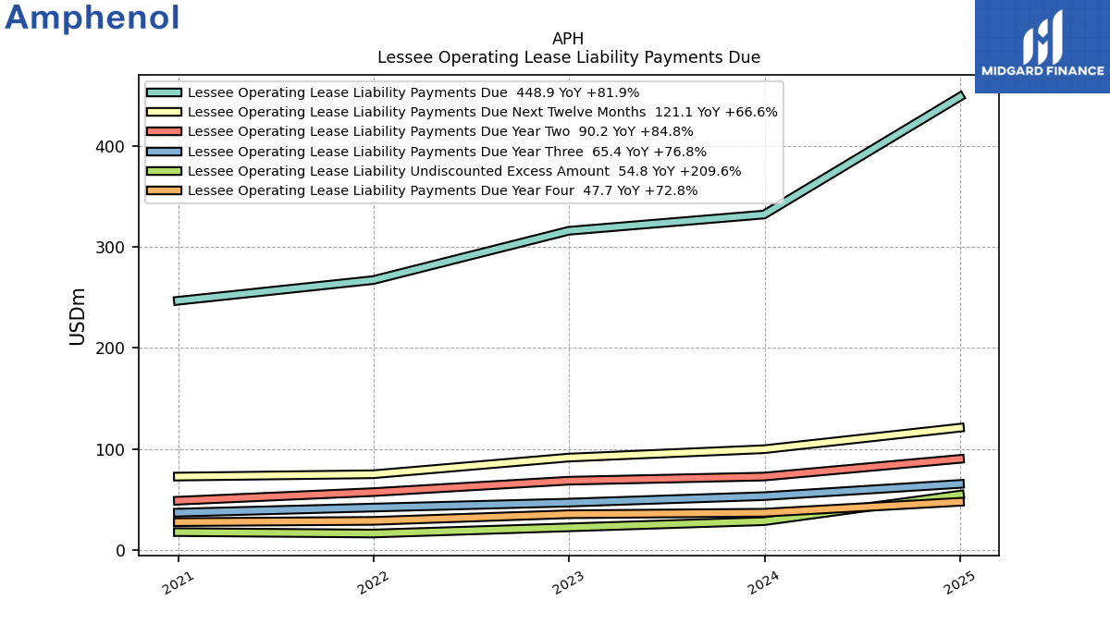Click the Amphenol company logo
Viewport: 1110px width, 624px height.
(x=92, y=18)
